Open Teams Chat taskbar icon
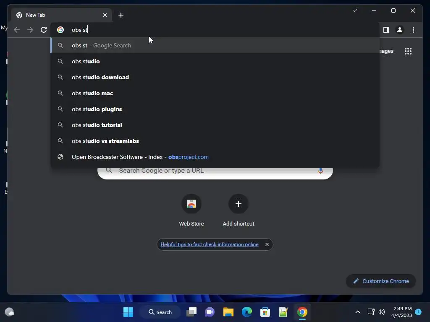Viewport: 430px width, 322px height. coord(210,312)
